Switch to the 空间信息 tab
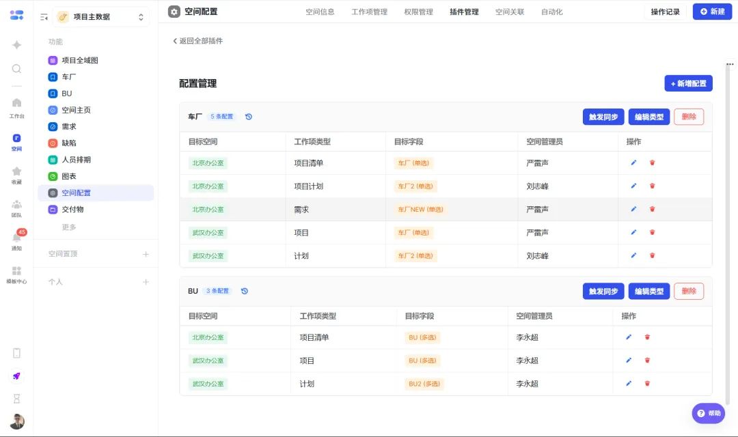Screen dimensions: 738x437 pos(320,12)
